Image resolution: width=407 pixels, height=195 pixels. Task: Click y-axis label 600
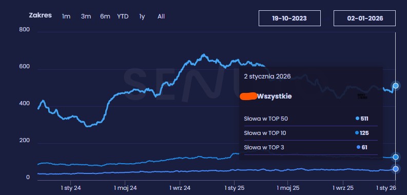point(25,67)
